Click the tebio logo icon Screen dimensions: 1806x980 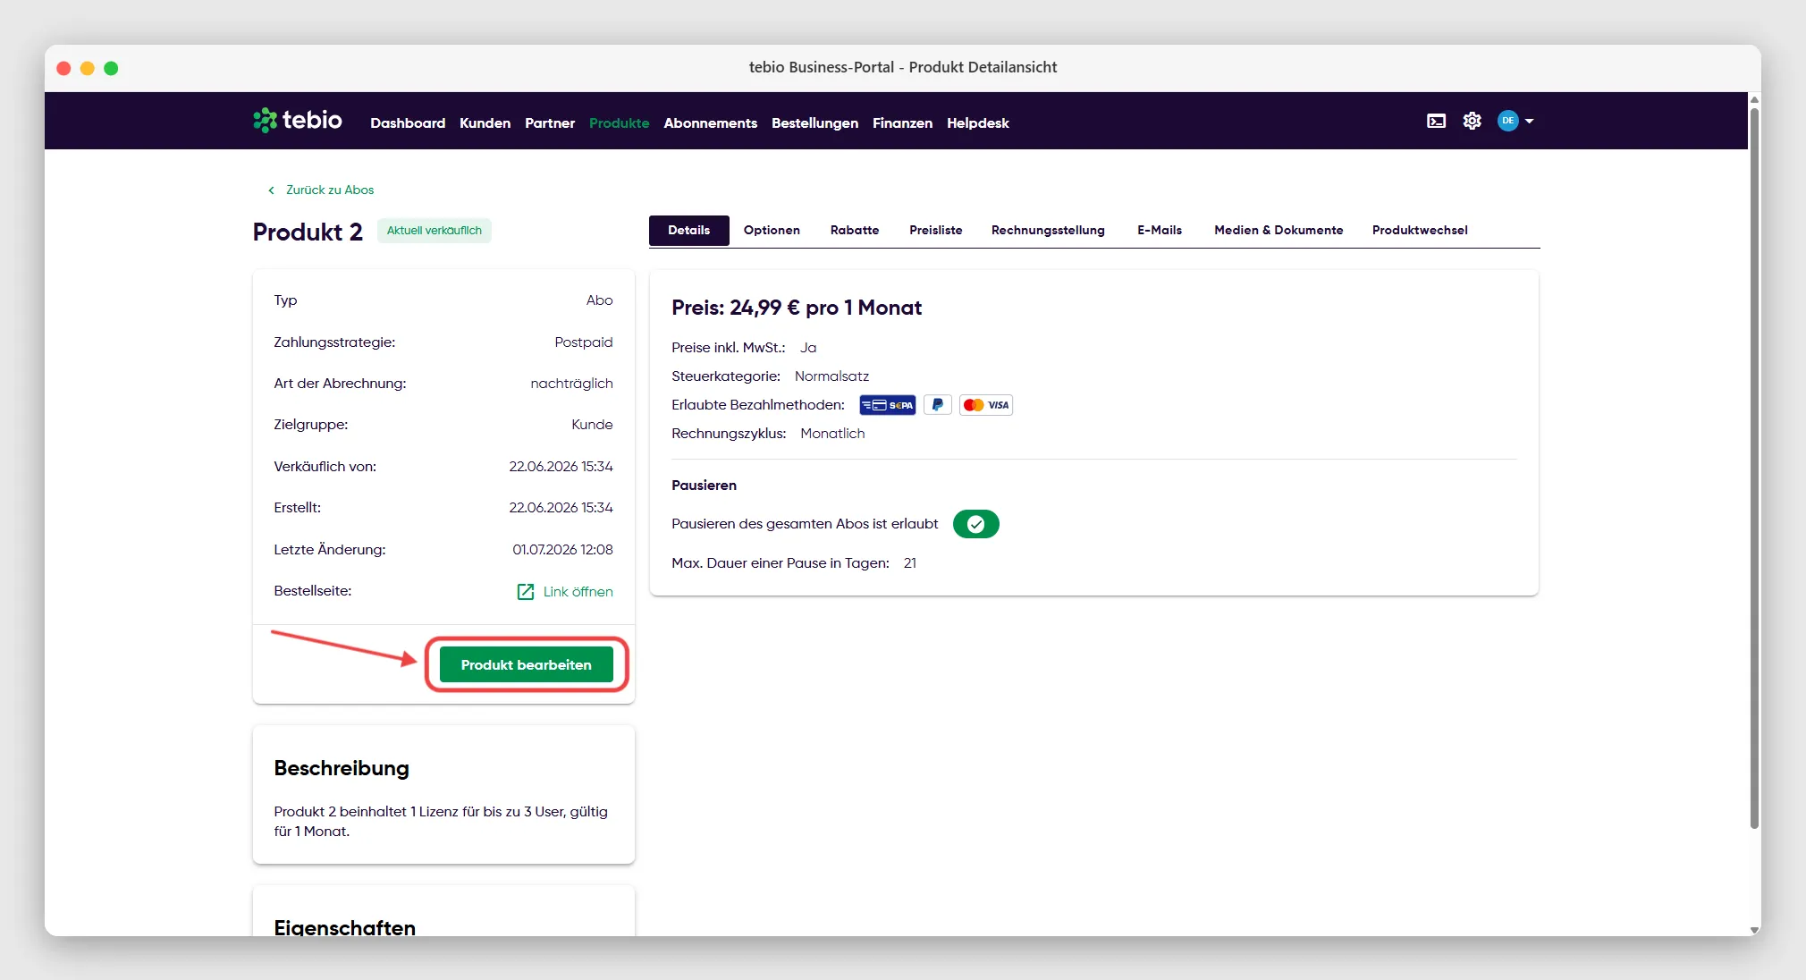[265, 121]
